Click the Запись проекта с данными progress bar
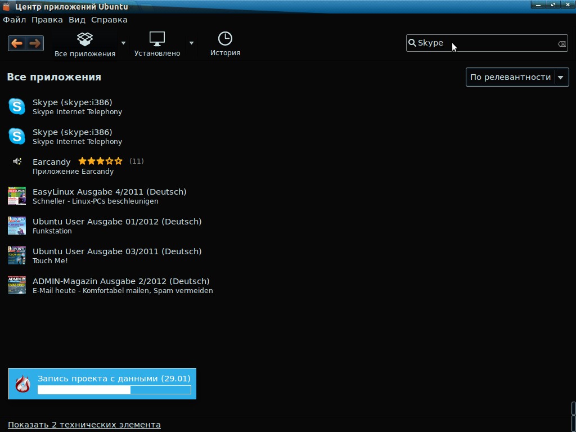576x432 pixels. click(114, 390)
